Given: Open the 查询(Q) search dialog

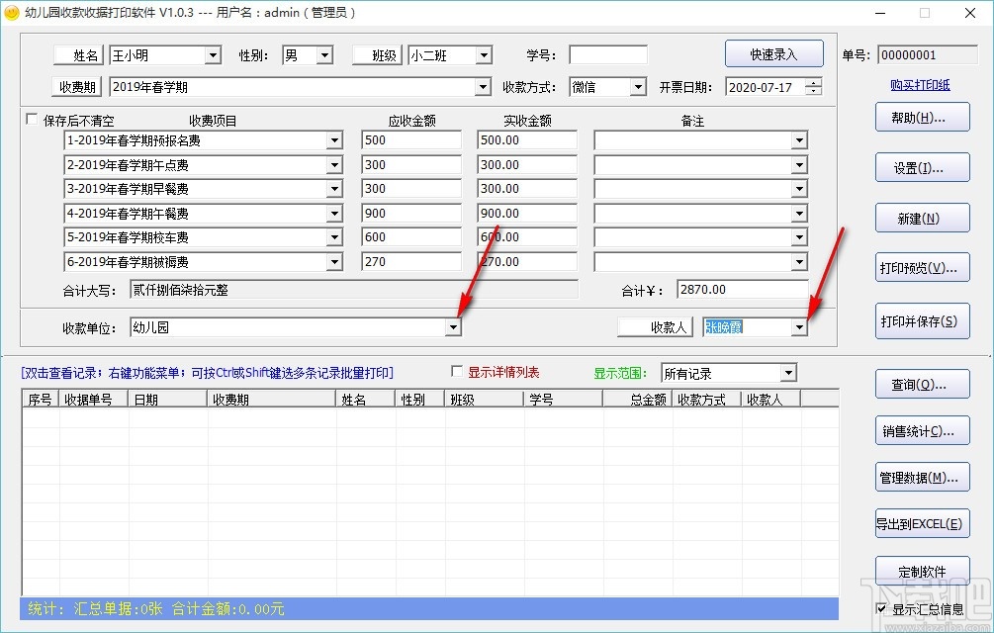Looking at the screenshot, I should [922, 385].
